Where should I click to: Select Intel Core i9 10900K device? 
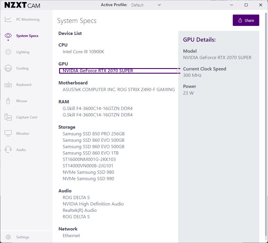click(83, 52)
